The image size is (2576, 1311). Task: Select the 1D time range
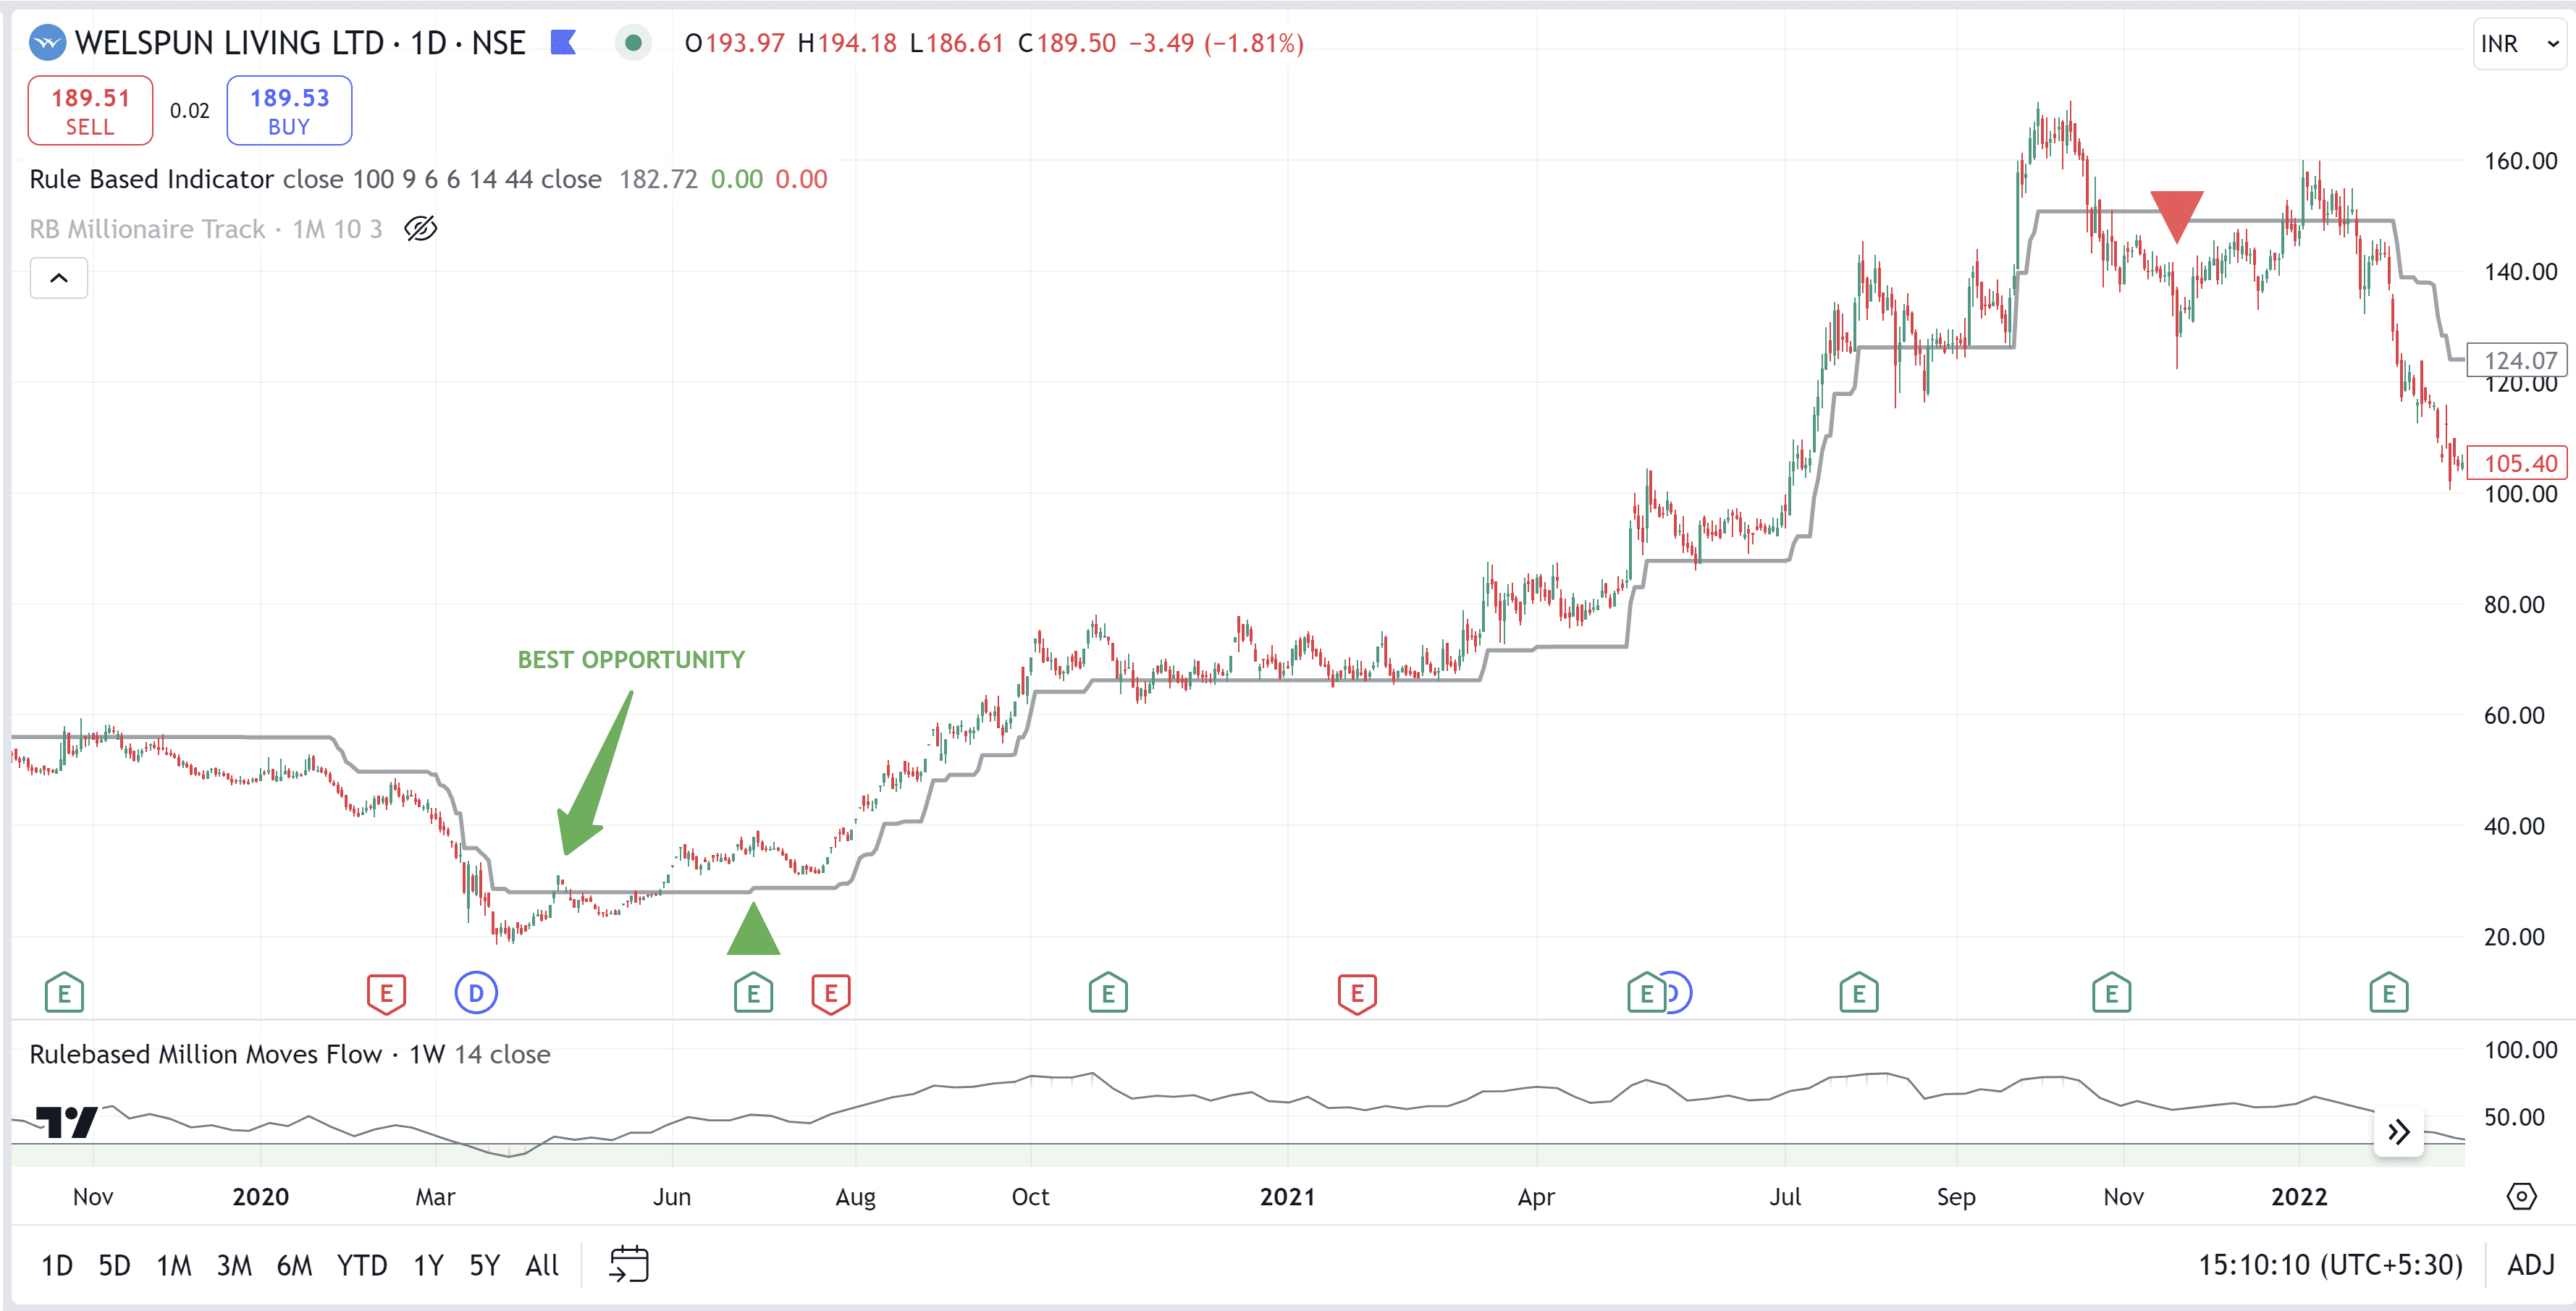(57, 1266)
